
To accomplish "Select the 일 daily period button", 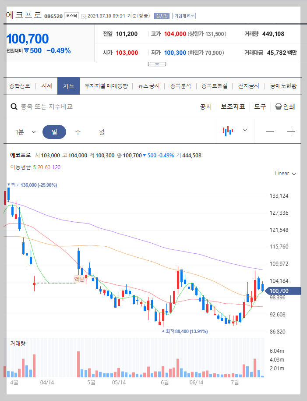I will (x=54, y=132).
